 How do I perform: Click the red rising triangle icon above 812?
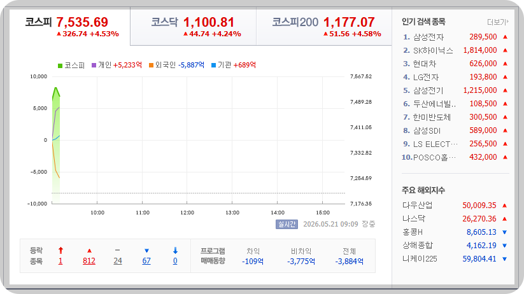pos(89,251)
